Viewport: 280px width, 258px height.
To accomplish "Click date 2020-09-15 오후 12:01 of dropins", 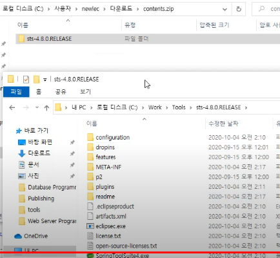I will [x=239, y=147].
